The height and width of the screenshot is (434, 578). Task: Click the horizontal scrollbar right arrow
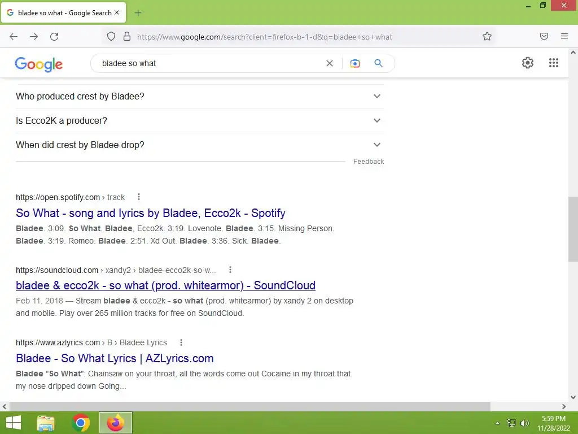point(564,406)
